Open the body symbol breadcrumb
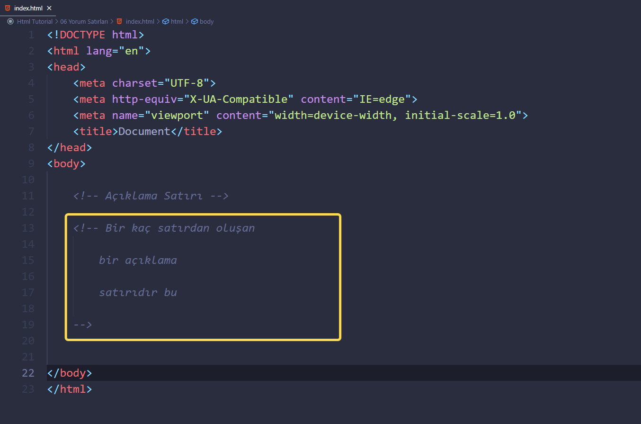Screen dimensions: 641x424 tap(206, 21)
